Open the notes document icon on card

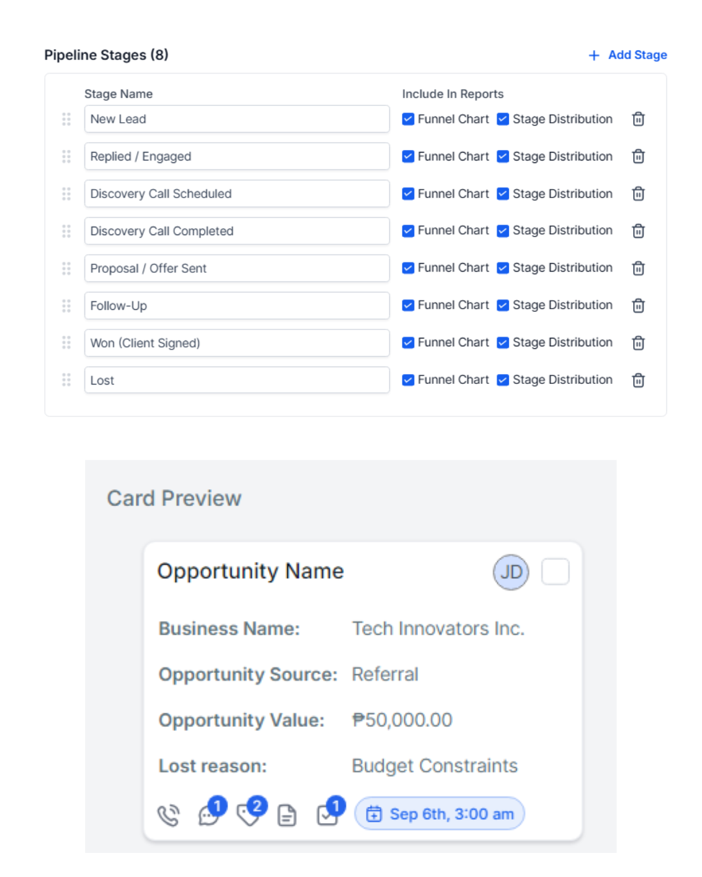point(287,815)
